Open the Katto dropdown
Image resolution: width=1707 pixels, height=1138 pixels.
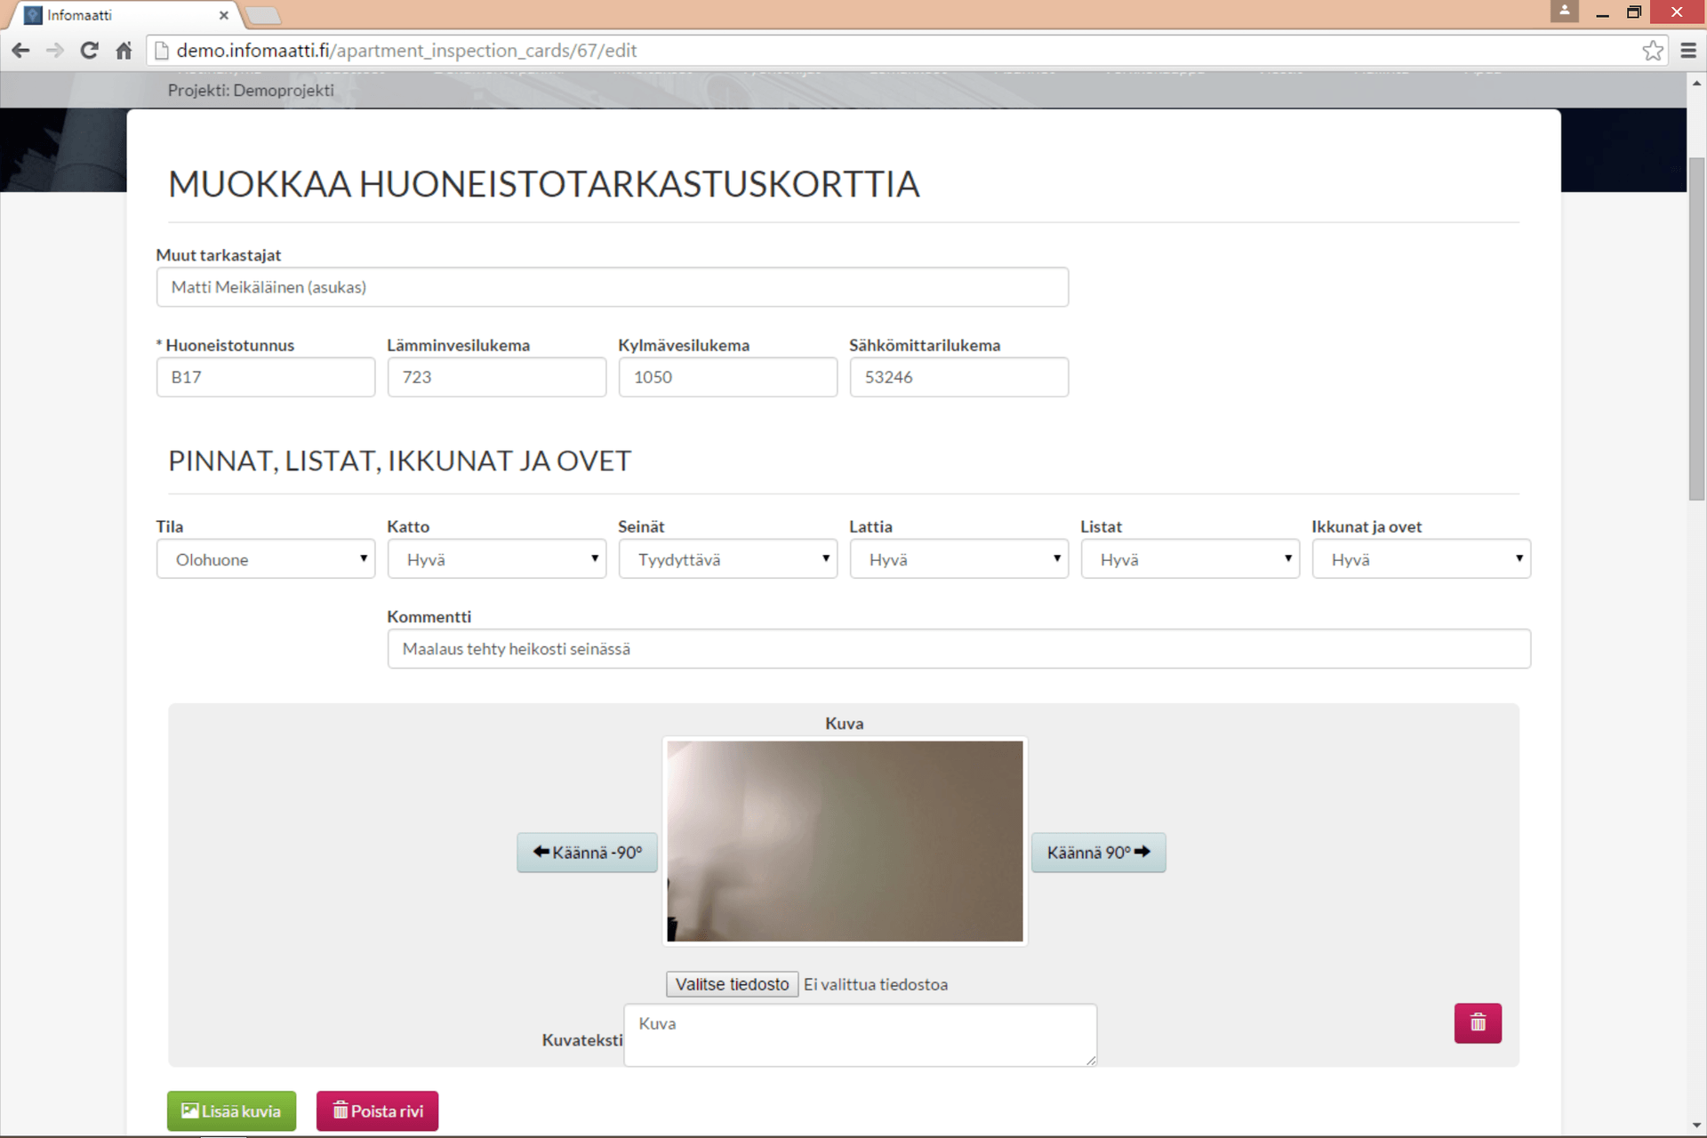(x=497, y=559)
